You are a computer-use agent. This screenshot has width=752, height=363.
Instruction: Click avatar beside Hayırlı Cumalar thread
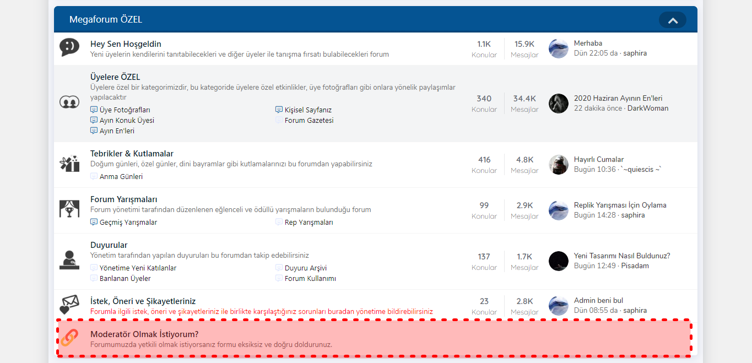[x=559, y=165]
